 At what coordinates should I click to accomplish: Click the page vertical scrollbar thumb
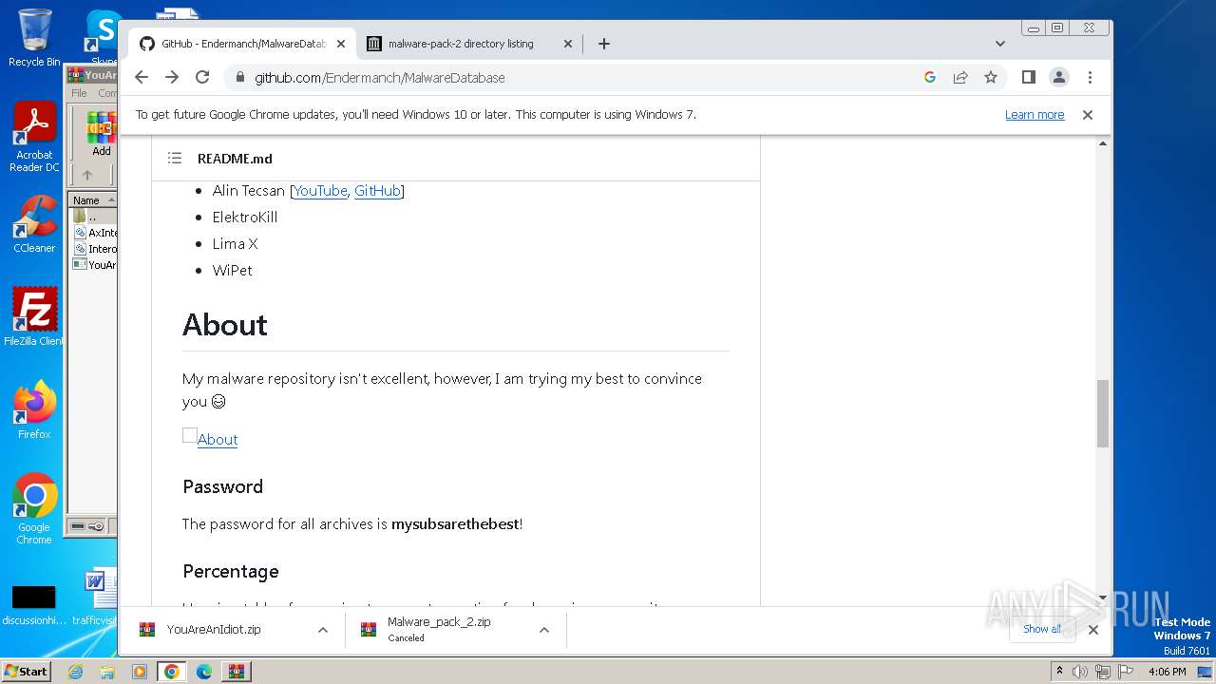1102,413
